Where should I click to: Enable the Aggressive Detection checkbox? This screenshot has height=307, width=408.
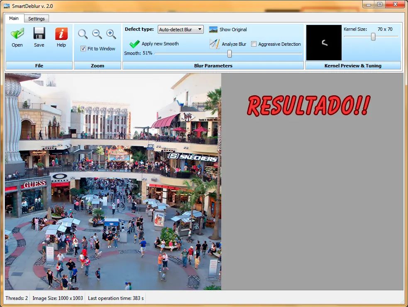[x=254, y=44]
